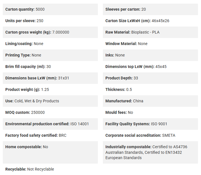
Task: Select the Product weight 1.25 row
Action: (x=50, y=90)
